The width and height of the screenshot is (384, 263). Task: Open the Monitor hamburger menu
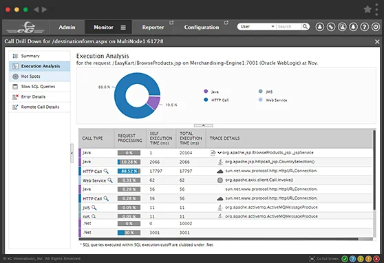123,28
